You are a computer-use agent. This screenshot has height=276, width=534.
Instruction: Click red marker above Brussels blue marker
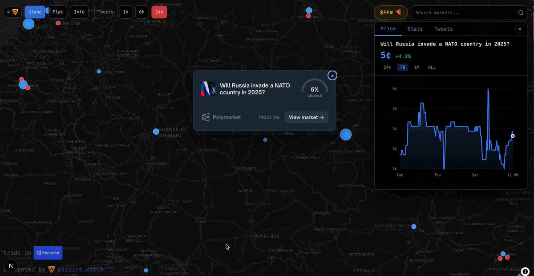coord(22,80)
